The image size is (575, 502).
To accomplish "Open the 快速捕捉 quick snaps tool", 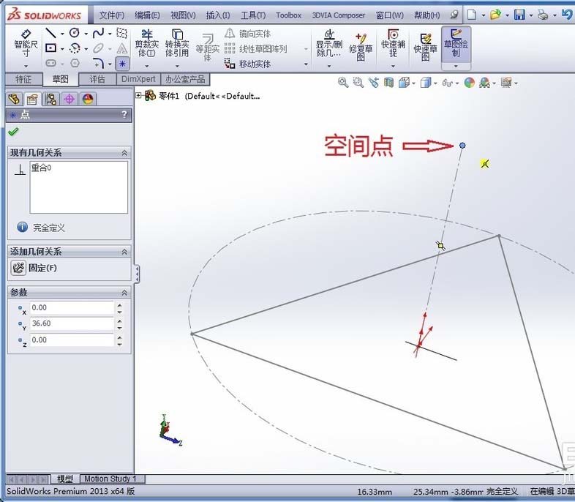I will [393, 45].
